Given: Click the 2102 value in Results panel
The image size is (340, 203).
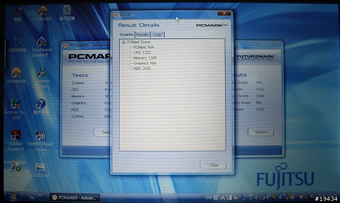Looking at the screenshot, I should 260,109.
